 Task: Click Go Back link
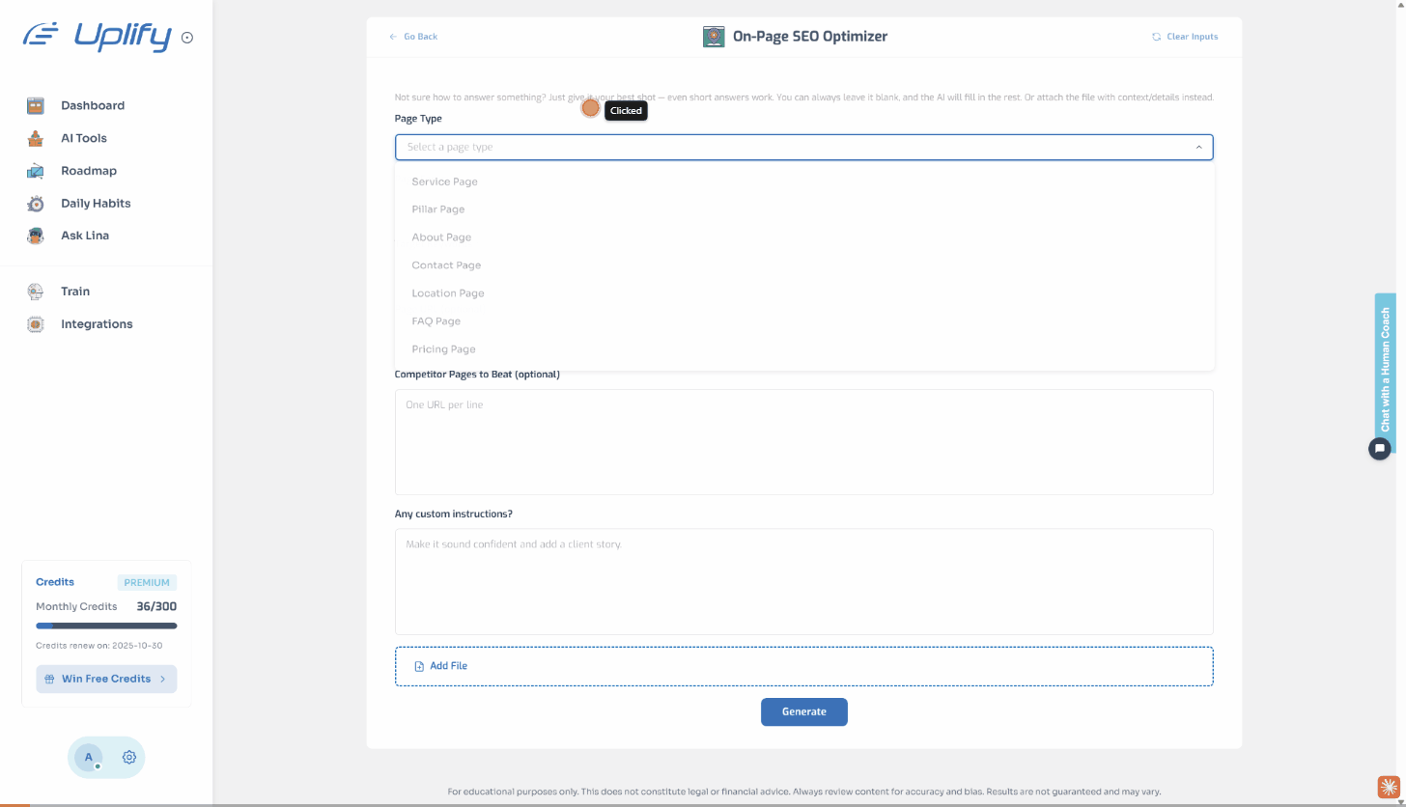coord(413,37)
